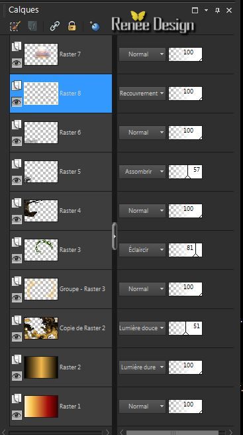The image size is (243, 435).
Task: Open the Assombrir blend mode dropdown
Action: click(x=142, y=172)
